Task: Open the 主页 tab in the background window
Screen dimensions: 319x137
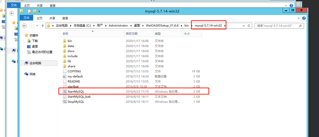Action: [27, 6]
